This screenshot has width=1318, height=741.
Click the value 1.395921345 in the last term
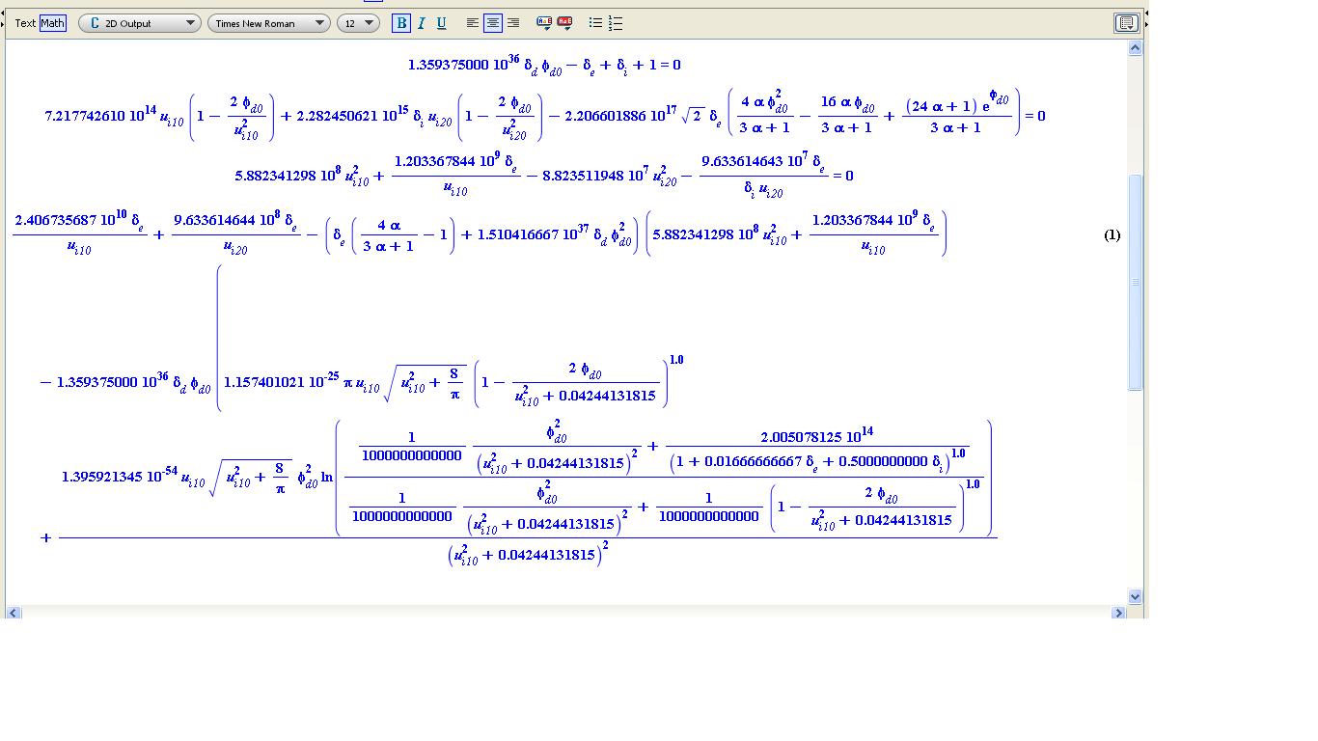click(x=101, y=477)
